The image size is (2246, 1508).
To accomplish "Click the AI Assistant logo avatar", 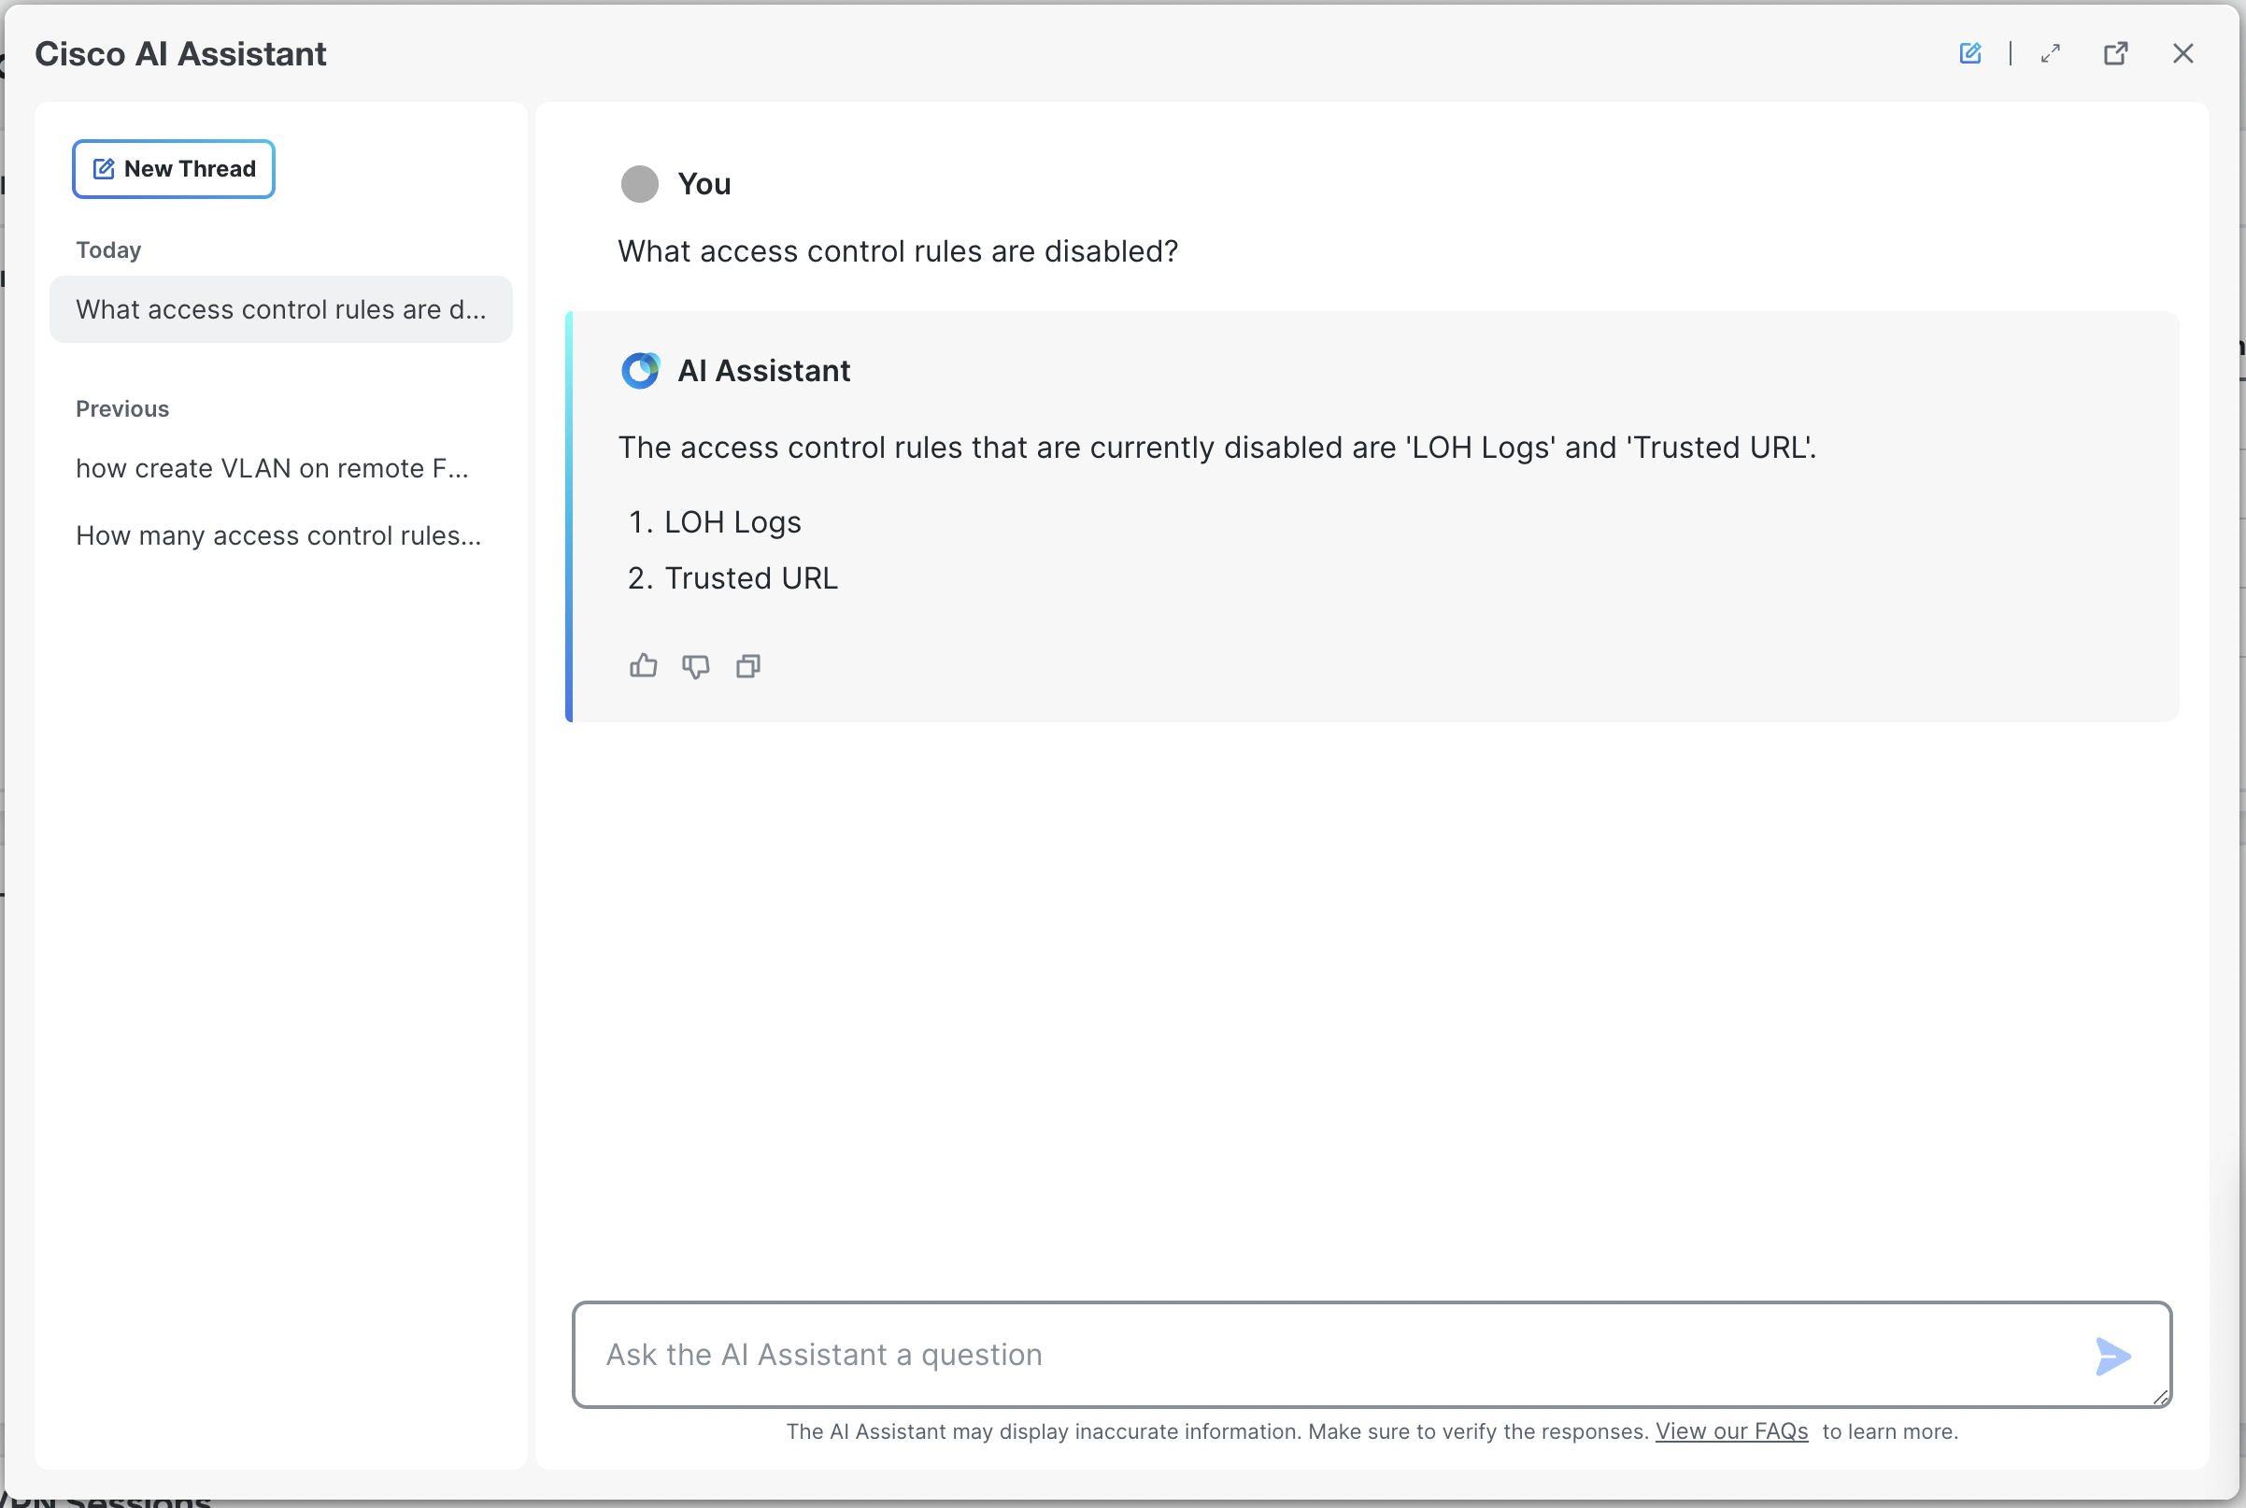I will click(x=640, y=370).
